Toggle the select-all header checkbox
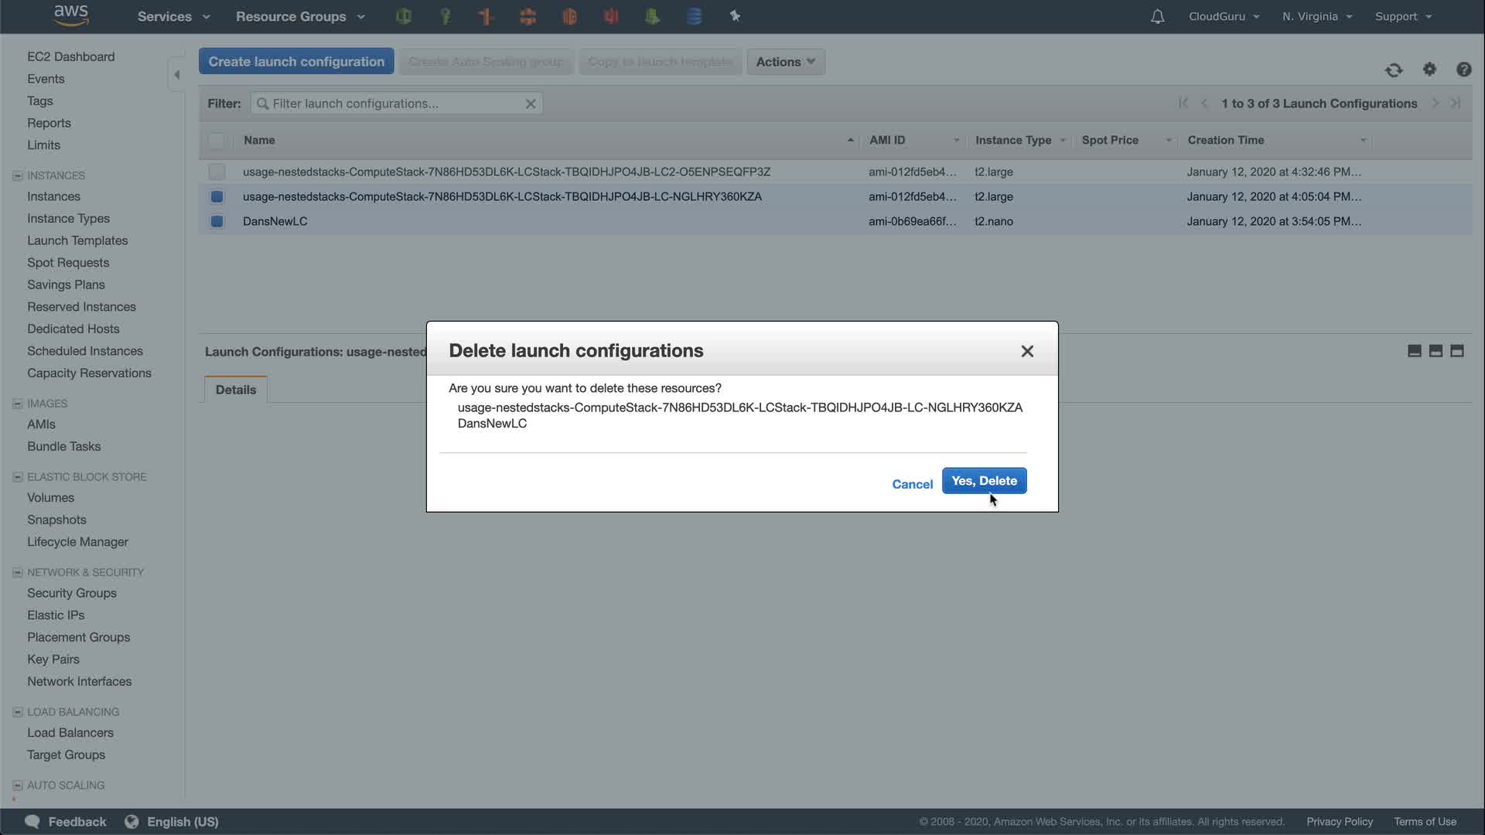 pos(217,140)
